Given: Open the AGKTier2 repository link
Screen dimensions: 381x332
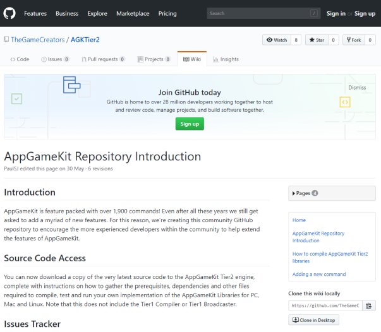Looking at the screenshot, I should 85,40.
